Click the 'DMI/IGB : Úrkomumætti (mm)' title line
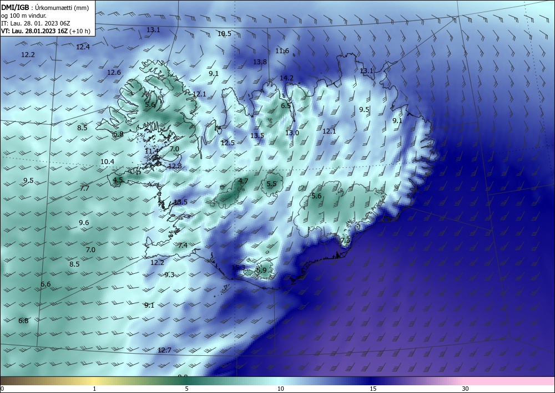Image resolution: width=555 pixels, height=393 pixels. [45, 8]
